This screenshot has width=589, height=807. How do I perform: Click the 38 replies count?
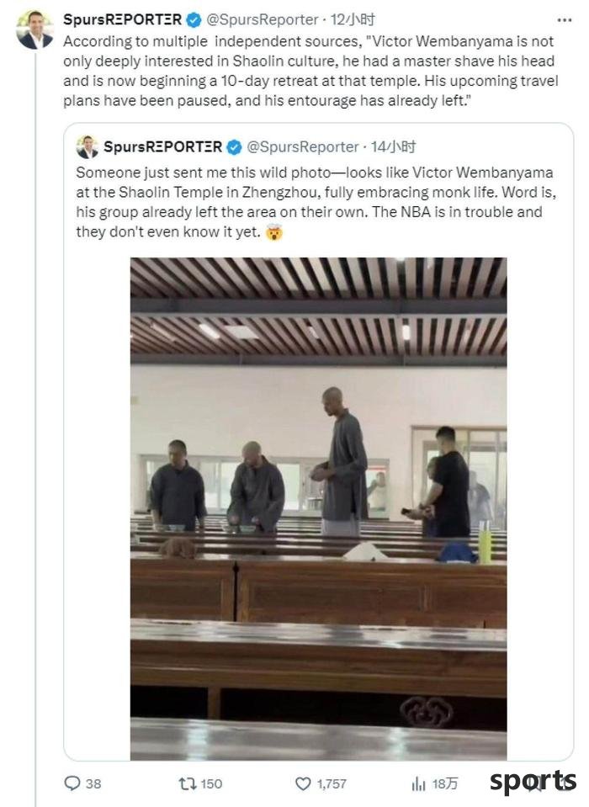click(93, 783)
